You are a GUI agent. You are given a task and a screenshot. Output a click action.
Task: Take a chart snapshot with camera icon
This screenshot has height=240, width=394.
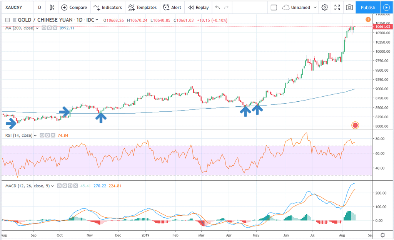349,7
